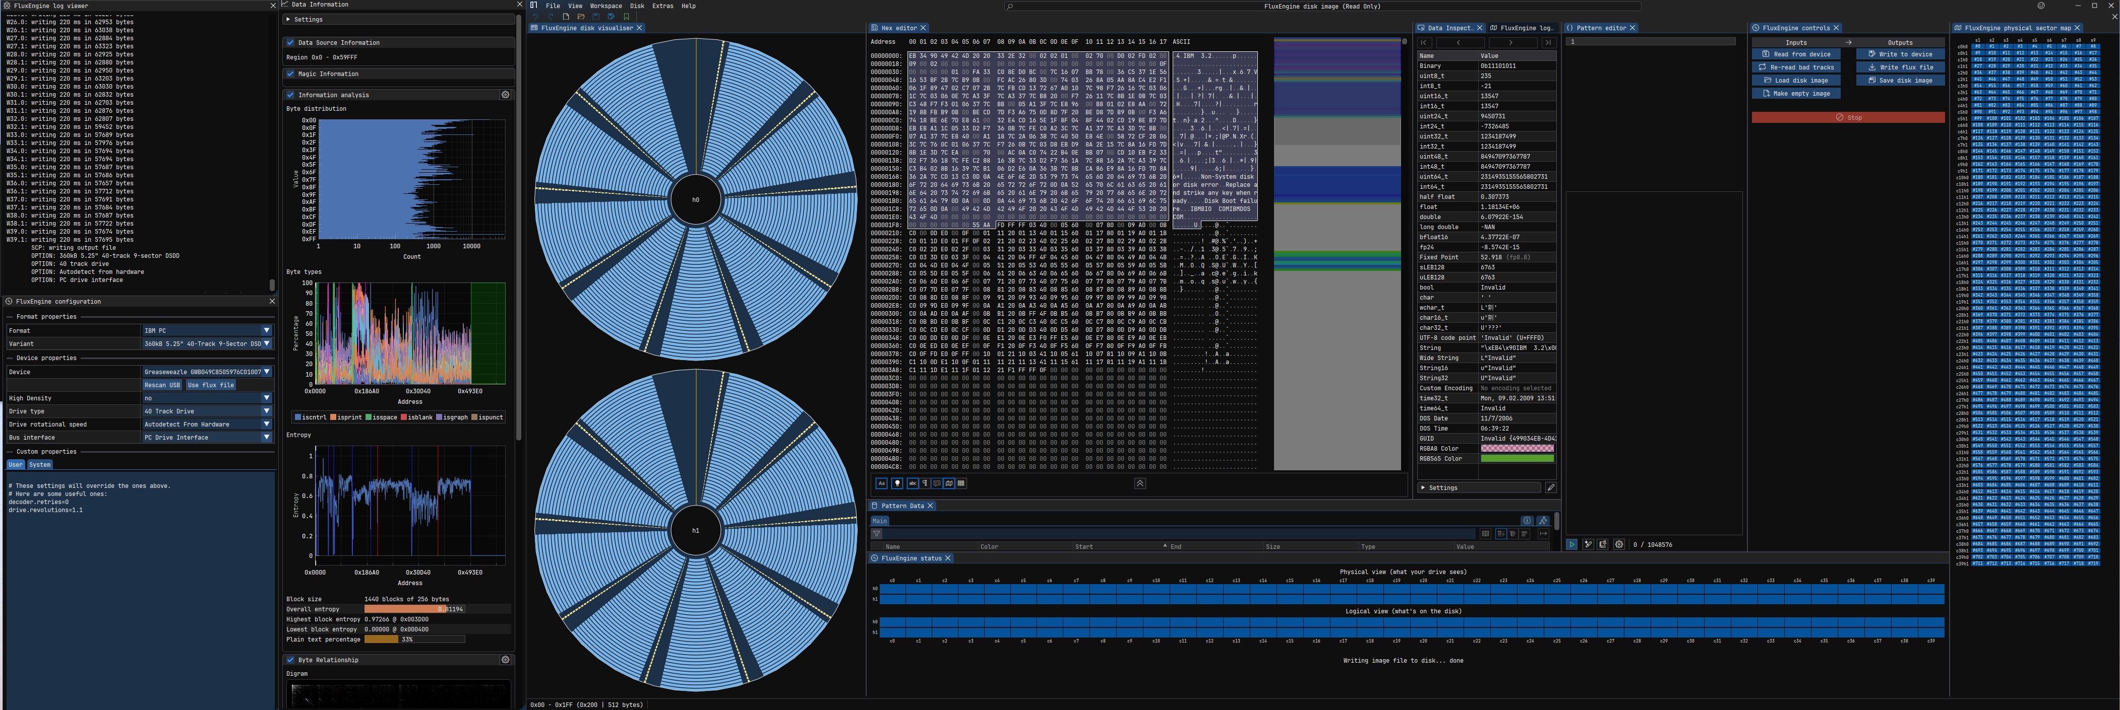Jump to first entry in Data Inspector navigation

1424,42
